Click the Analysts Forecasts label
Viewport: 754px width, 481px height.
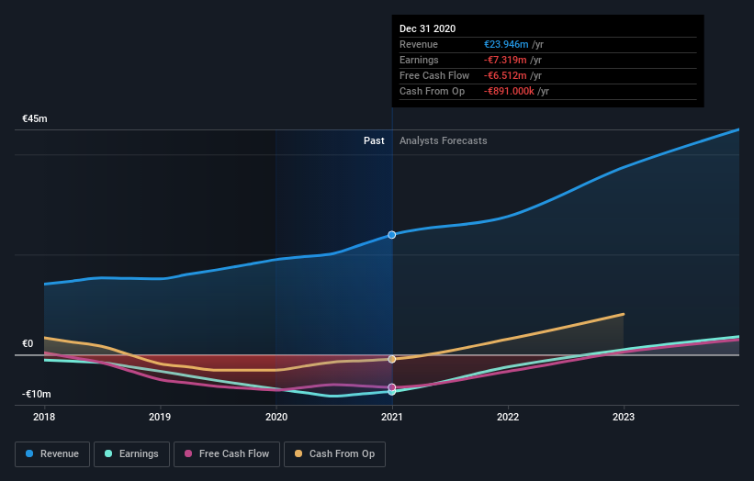point(444,140)
